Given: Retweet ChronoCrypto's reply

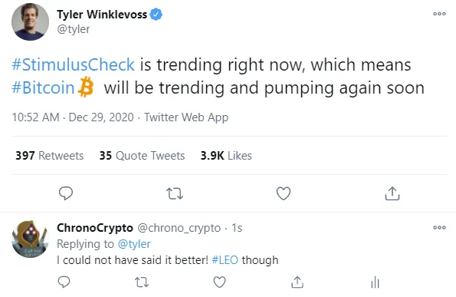Looking at the screenshot, I should (142, 282).
